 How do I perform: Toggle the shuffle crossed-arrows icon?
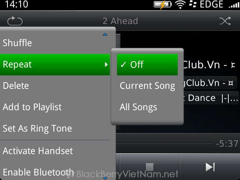[x=225, y=21]
